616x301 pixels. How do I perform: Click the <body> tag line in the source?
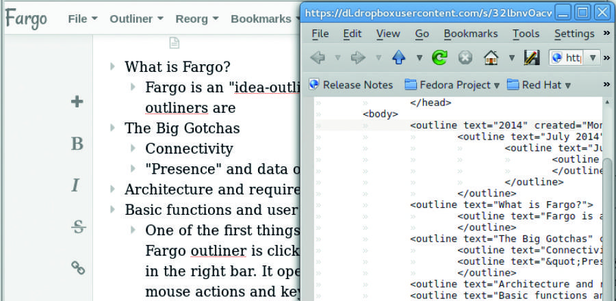(381, 114)
